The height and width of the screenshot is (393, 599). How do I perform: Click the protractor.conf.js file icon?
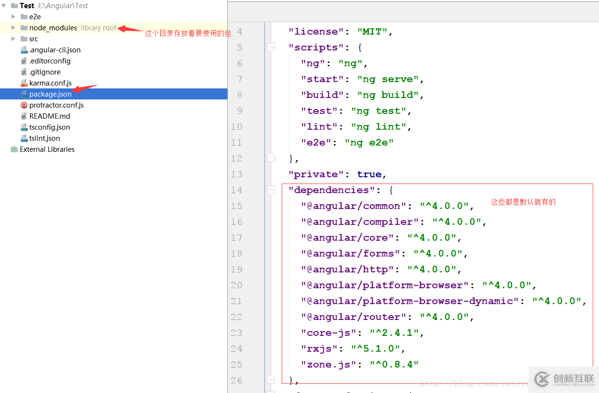(x=24, y=105)
